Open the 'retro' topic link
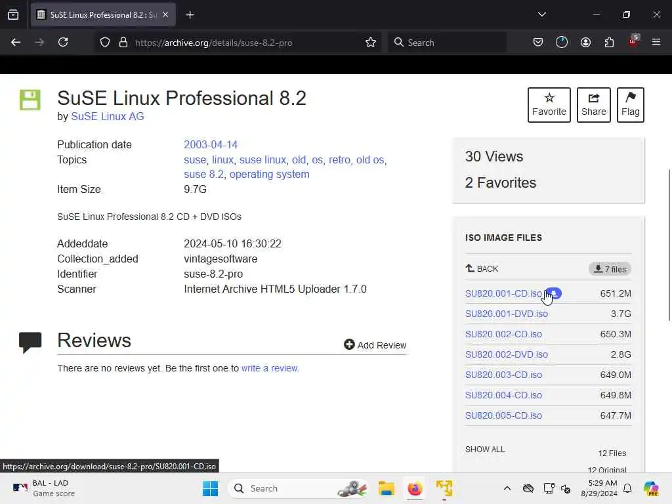 click(339, 160)
